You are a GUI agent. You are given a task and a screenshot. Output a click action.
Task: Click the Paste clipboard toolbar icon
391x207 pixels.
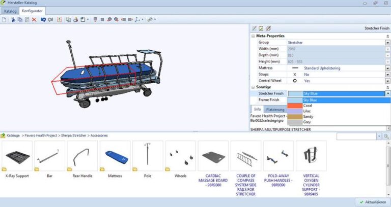point(27,19)
